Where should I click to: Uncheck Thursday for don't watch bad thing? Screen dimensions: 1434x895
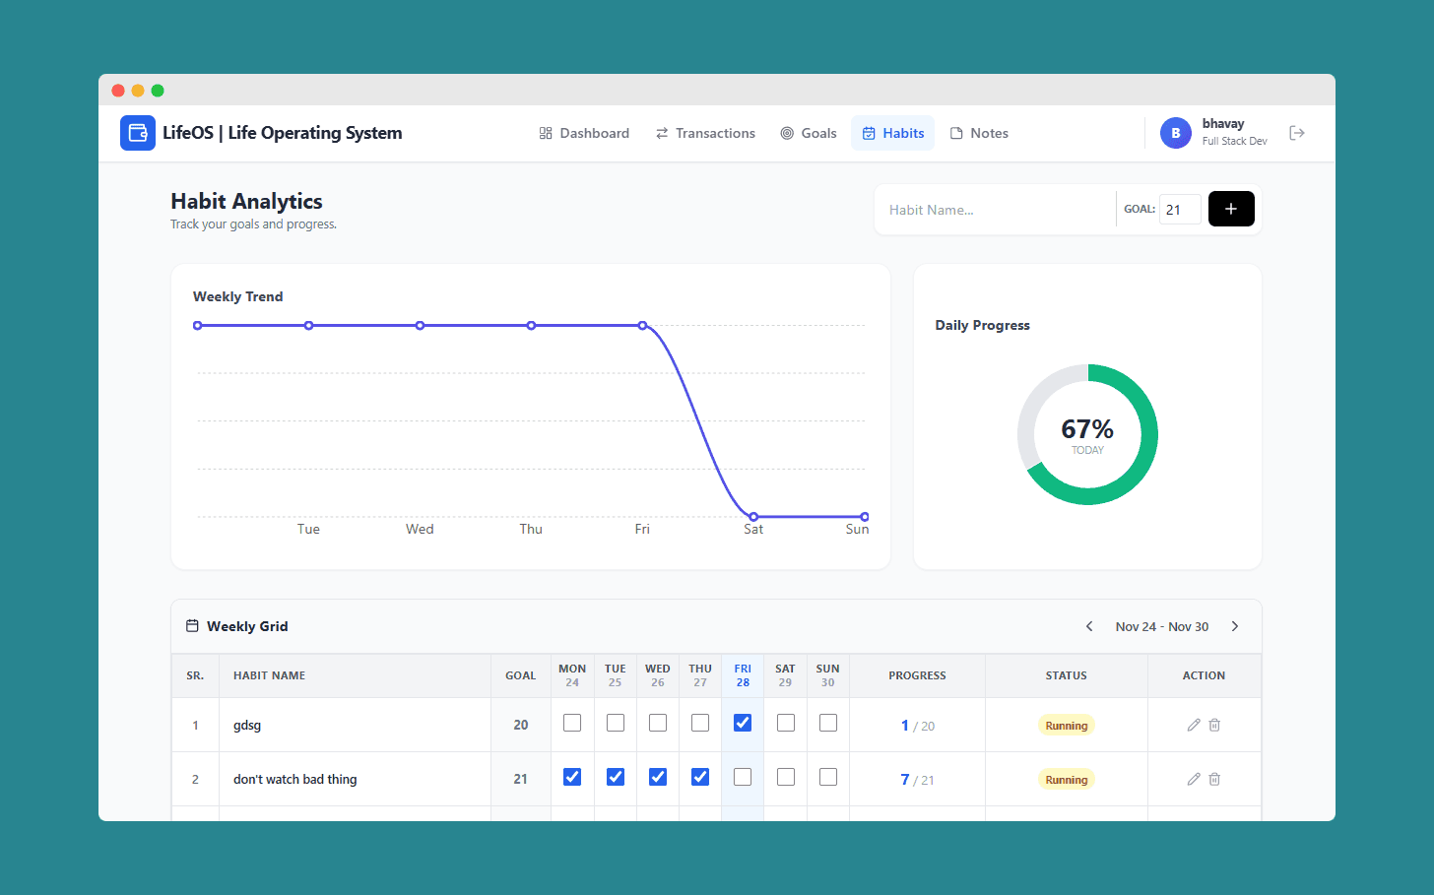(700, 777)
